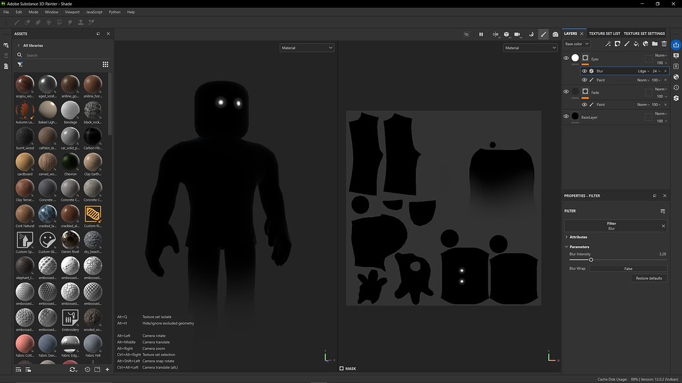The image size is (682, 383).
Task: Switch Assets to grid view icon
Action: point(105,64)
